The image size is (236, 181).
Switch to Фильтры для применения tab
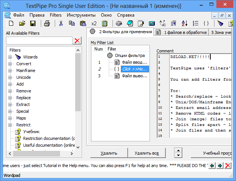[120, 32]
